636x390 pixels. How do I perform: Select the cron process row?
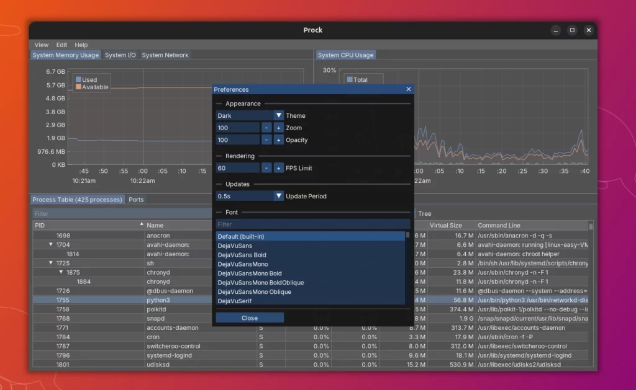point(311,337)
